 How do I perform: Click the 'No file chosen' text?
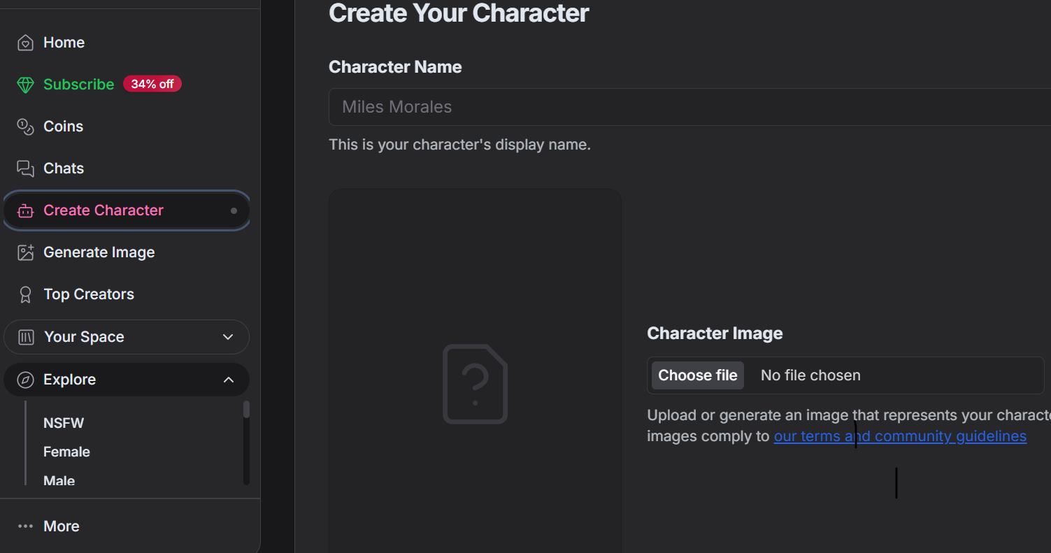pos(810,375)
